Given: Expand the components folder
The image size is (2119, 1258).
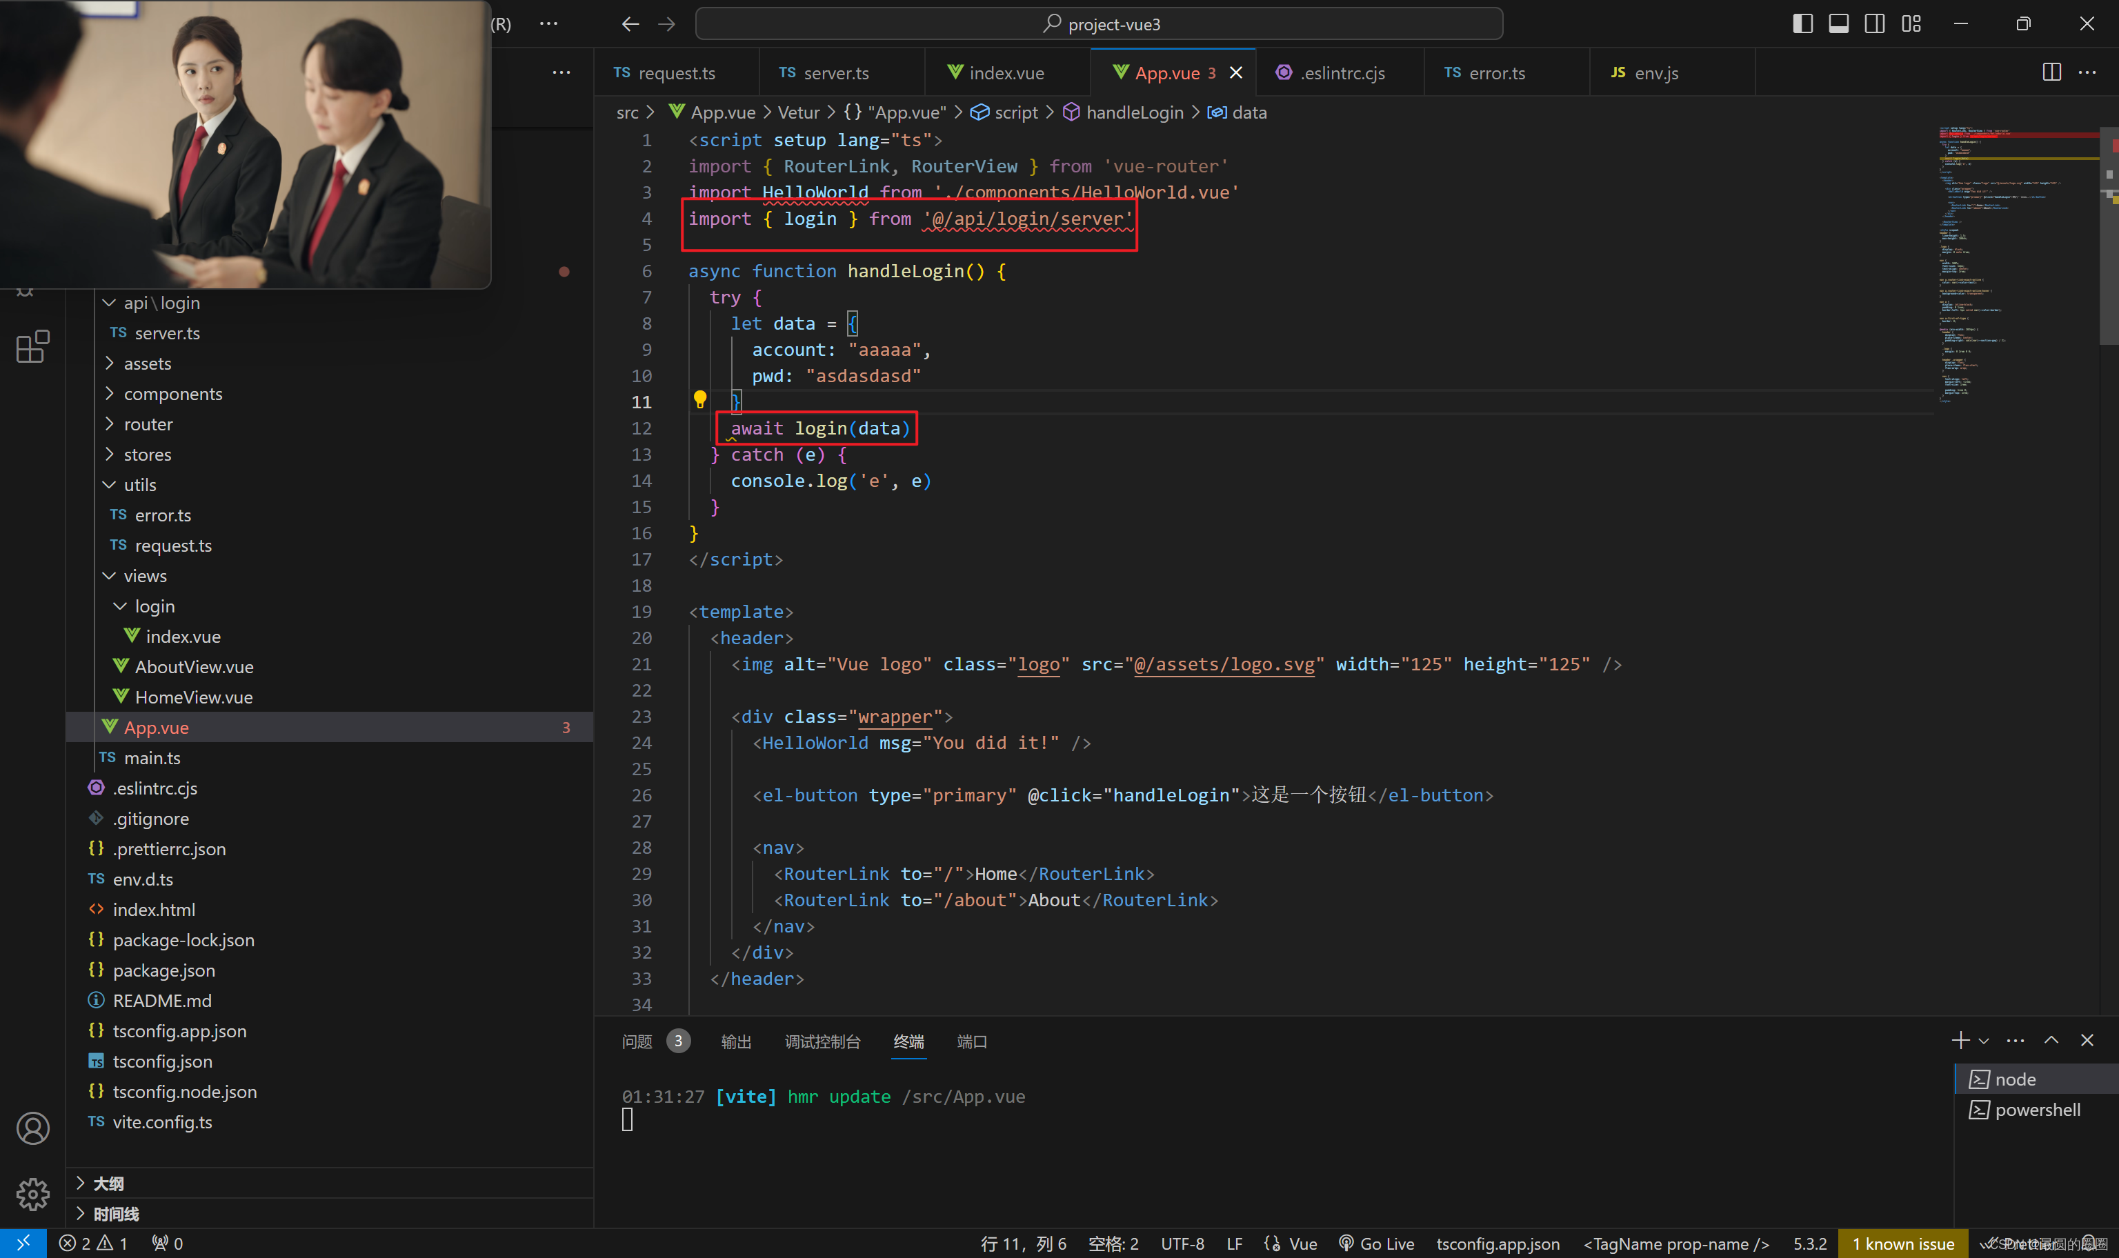Looking at the screenshot, I should click(173, 393).
